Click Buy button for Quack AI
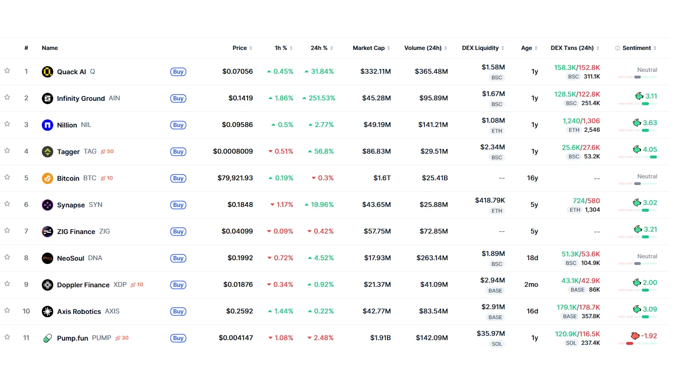The width and height of the screenshot is (677, 381). tap(178, 72)
